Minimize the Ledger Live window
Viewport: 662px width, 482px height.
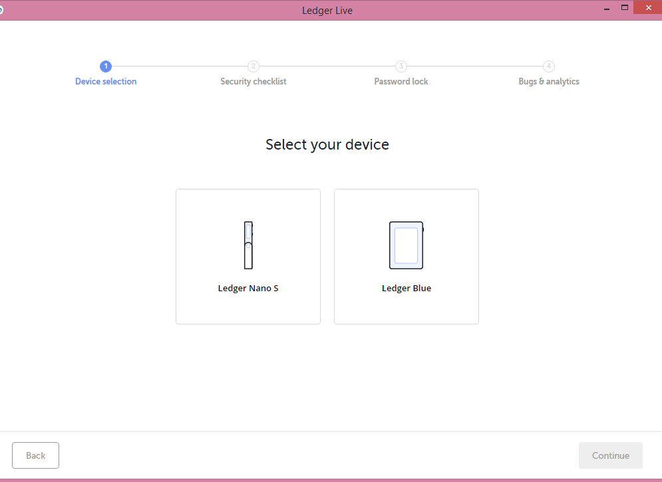click(607, 8)
